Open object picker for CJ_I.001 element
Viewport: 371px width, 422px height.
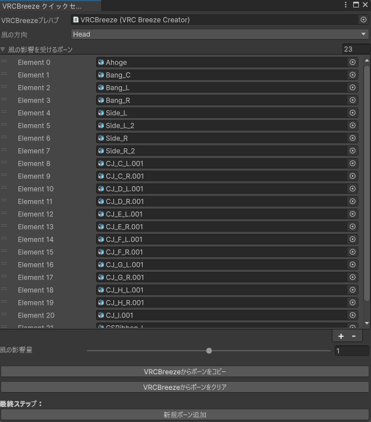click(353, 315)
